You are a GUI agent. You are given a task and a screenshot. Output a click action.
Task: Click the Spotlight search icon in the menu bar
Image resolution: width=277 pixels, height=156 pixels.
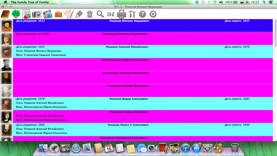(264, 2)
